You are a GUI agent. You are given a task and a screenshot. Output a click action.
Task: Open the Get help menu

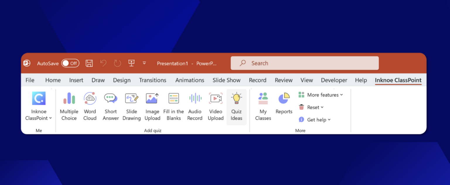pyautogui.click(x=315, y=120)
